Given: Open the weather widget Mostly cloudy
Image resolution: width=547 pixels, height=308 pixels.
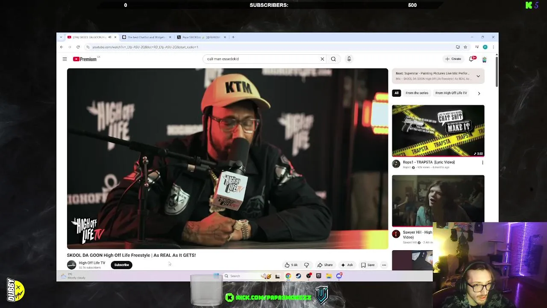Looking at the screenshot, I should coord(74,276).
